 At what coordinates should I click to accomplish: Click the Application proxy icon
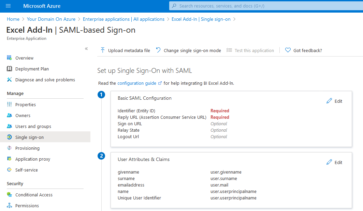click(10, 159)
